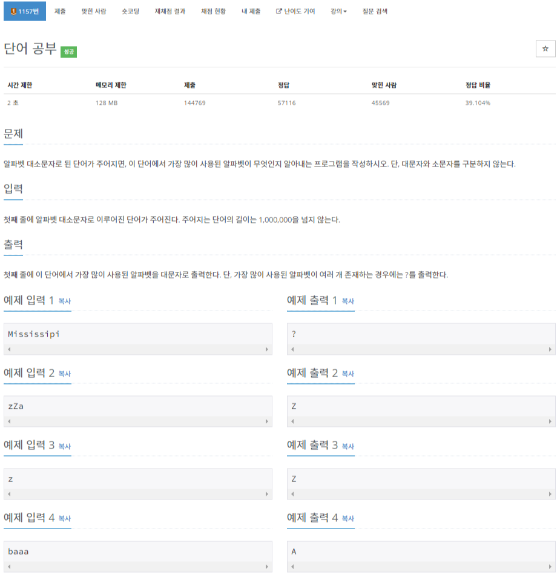Click right scroll arrow in Mississipi box
This screenshot has height=580, width=560.
[x=267, y=349]
